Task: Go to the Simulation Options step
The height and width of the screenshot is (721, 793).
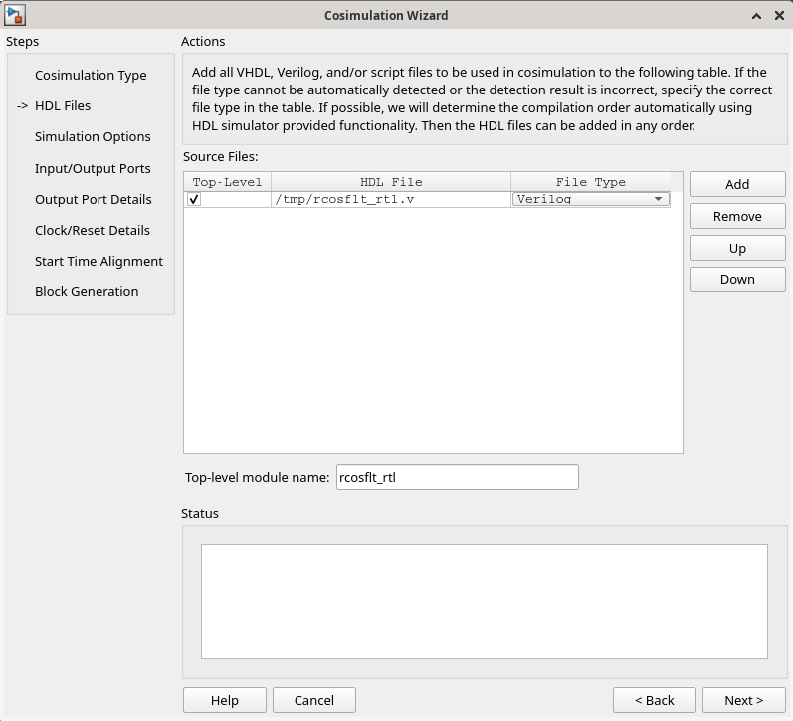Action: [x=93, y=136]
